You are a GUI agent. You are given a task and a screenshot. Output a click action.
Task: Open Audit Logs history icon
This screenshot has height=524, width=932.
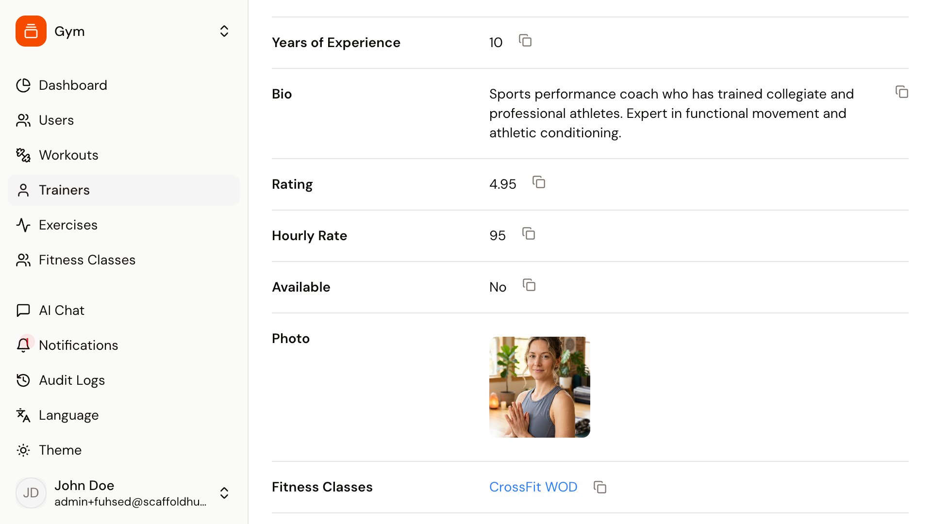point(23,380)
